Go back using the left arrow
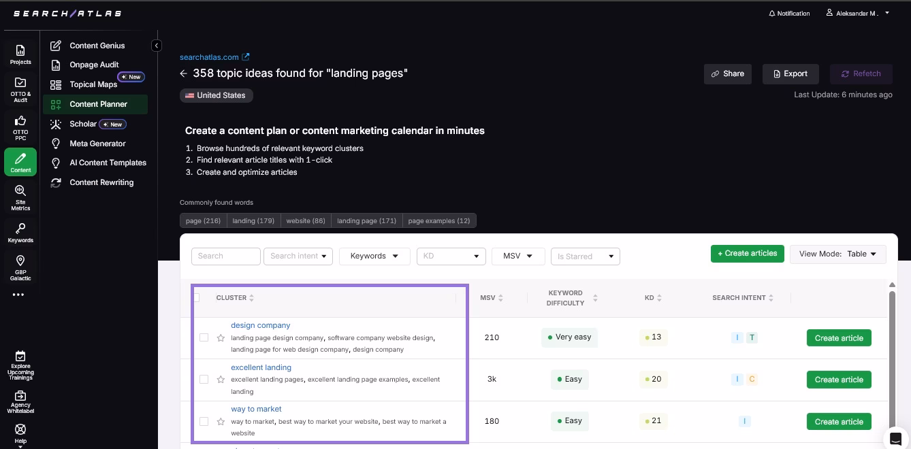 pyautogui.click(x=183, y=73)
